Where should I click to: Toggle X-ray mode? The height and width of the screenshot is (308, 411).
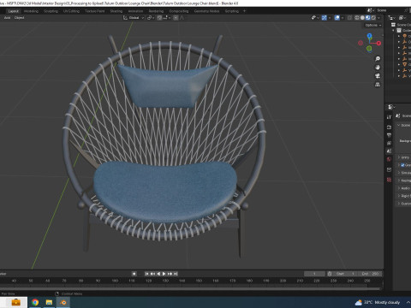pyautogui.click(x=349, y=18)
